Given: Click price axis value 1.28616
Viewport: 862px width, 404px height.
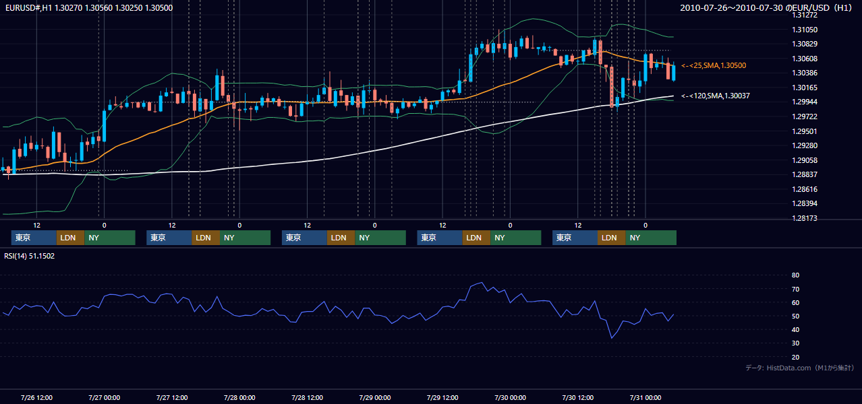Looking at the screenshot, I should 805,189.
